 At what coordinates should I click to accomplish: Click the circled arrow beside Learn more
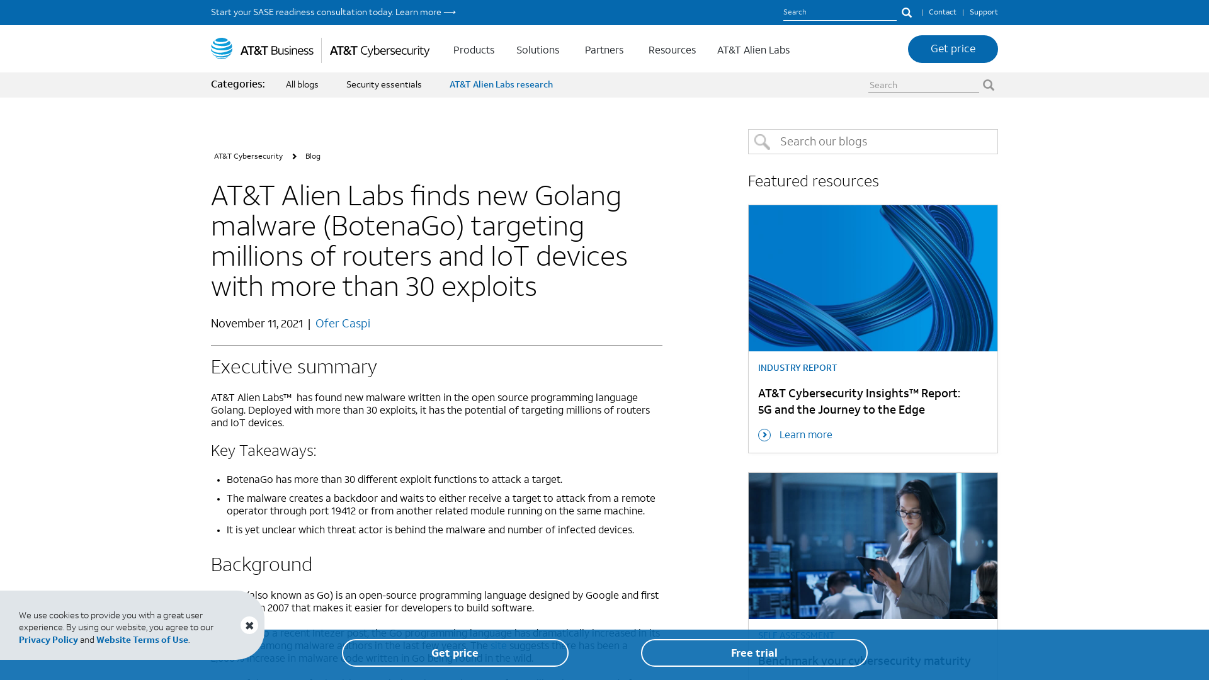click(x=764, y=435)
